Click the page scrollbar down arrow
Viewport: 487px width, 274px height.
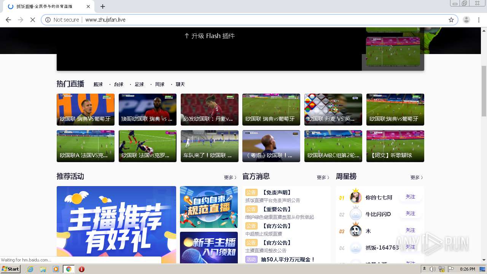coord(484,260)
